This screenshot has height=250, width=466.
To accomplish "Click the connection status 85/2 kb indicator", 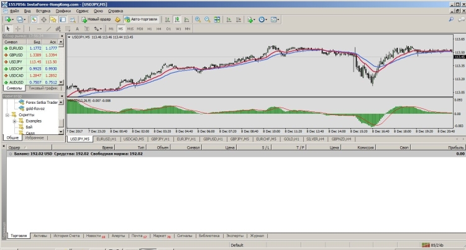I will click(x=433, y=245).
